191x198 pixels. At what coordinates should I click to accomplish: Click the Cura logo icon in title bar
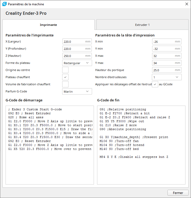[4, 4]
